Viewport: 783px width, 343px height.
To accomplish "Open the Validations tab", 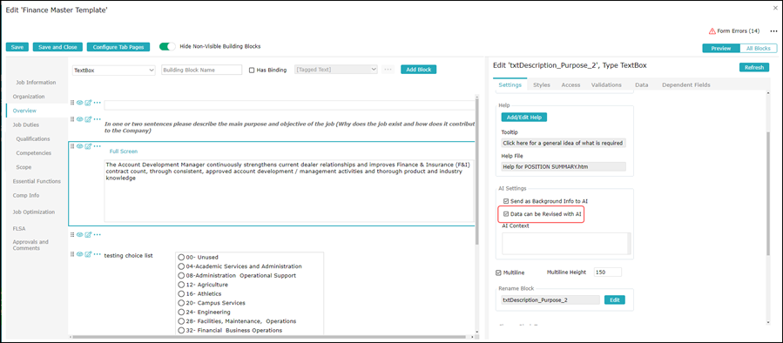I will pos(606,84).
